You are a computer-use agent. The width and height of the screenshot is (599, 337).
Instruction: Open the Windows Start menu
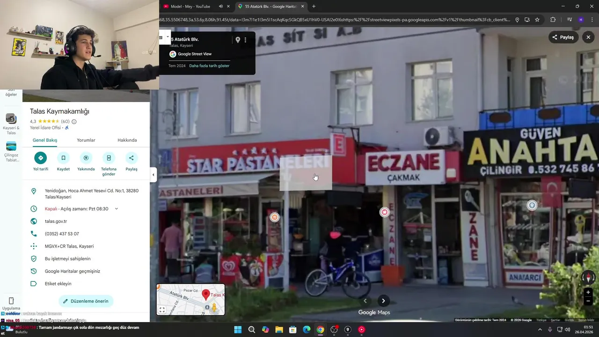(x=238, y=330)
